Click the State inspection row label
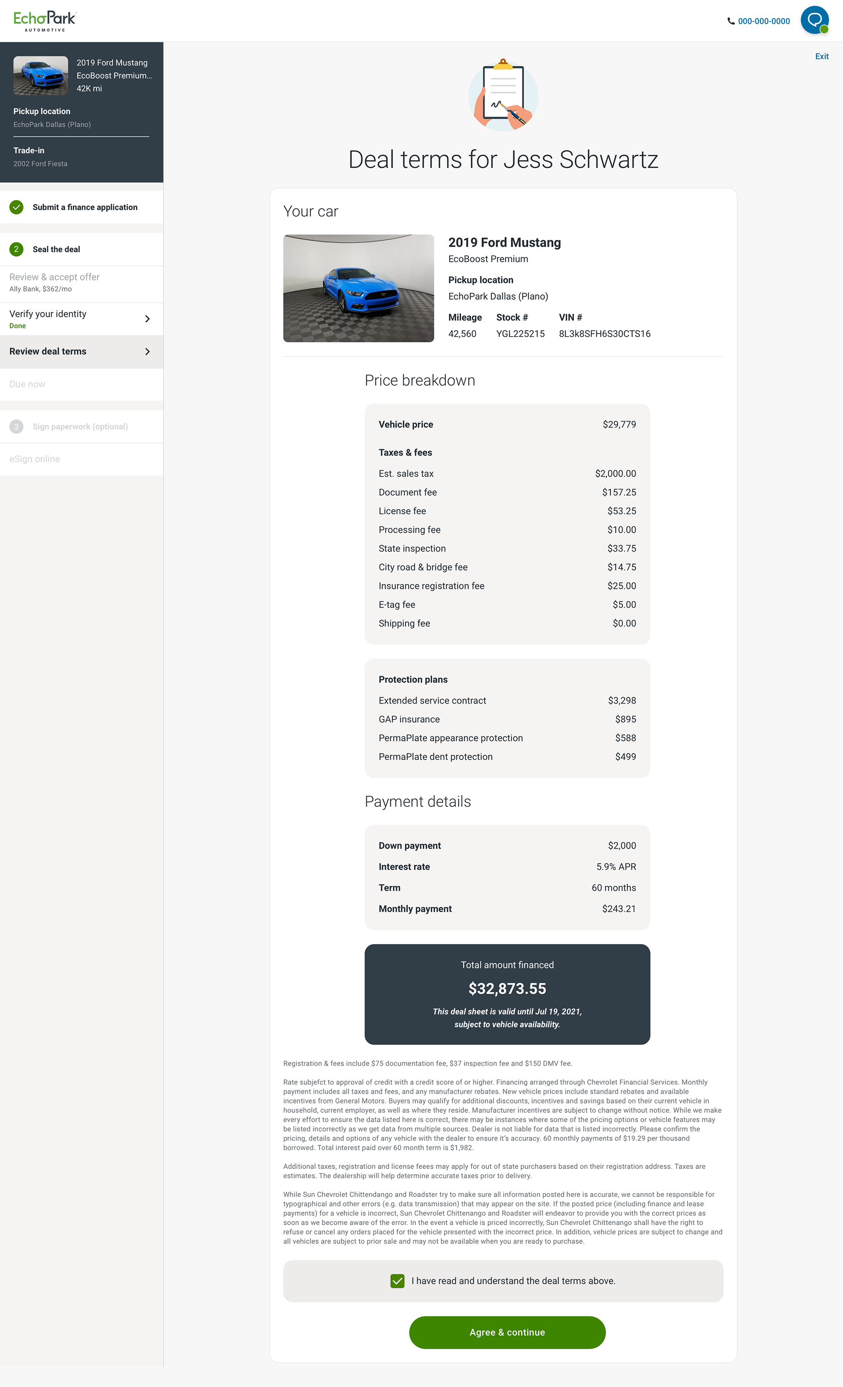843x1387 pixels. (x=412, y=548)
